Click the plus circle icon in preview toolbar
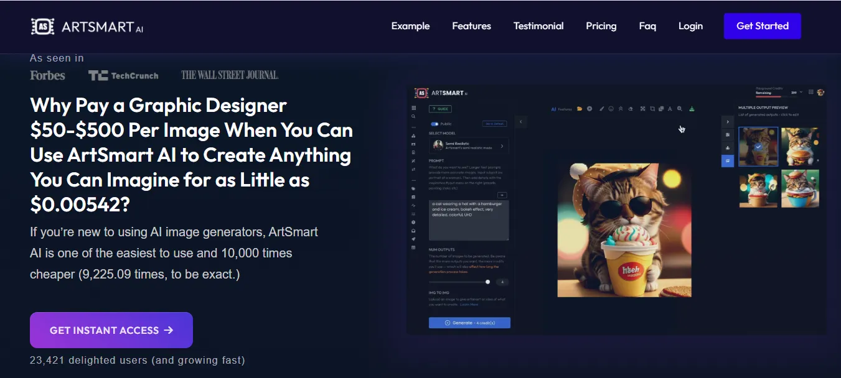The height and width of the screenshot is (378, 841). (590, 109)
